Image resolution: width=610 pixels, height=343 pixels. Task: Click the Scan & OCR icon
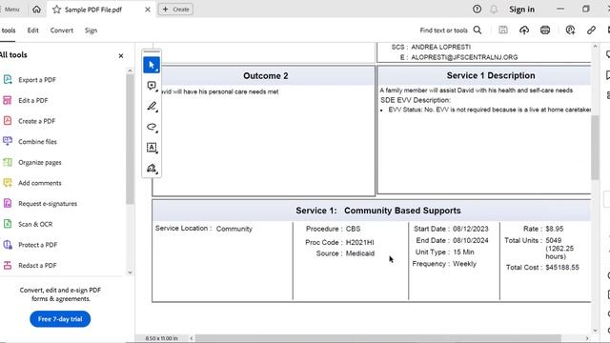8,224
